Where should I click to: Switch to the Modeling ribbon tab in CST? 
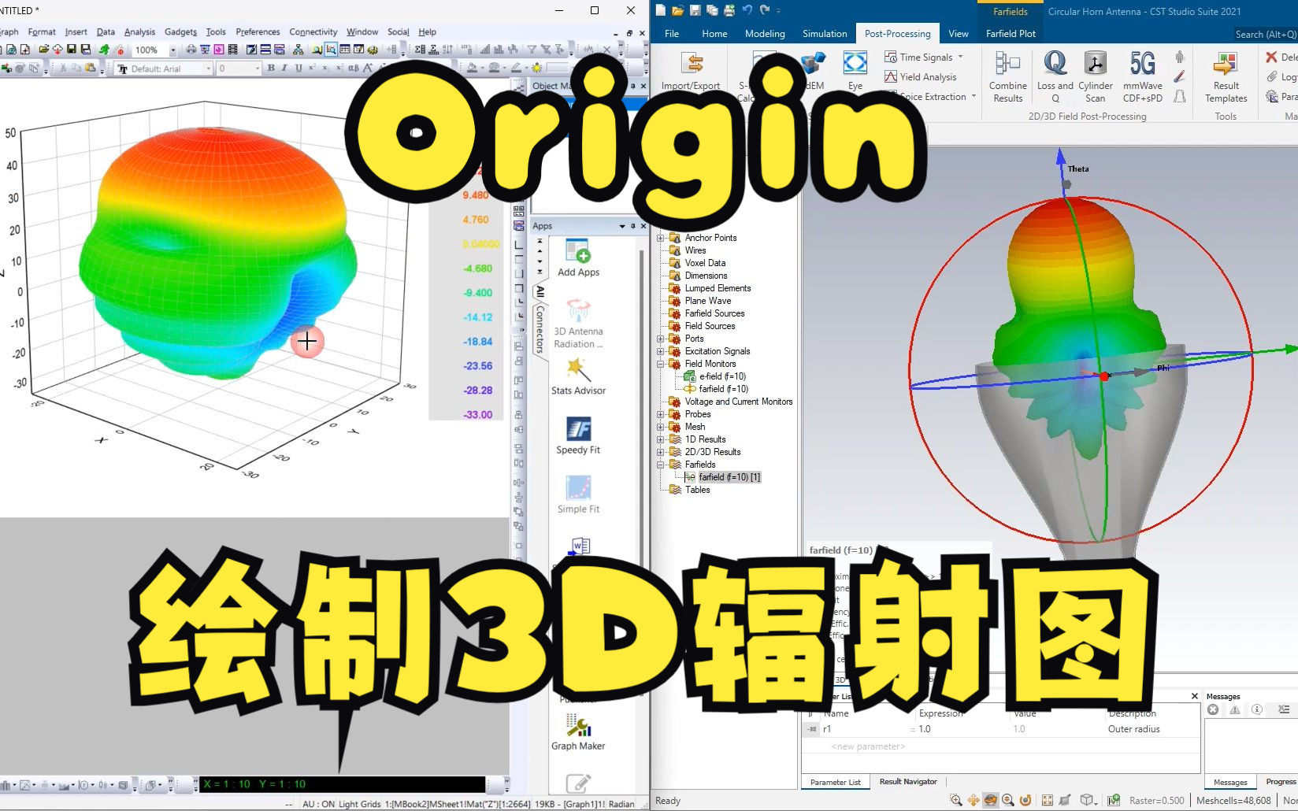coord(765,34)
